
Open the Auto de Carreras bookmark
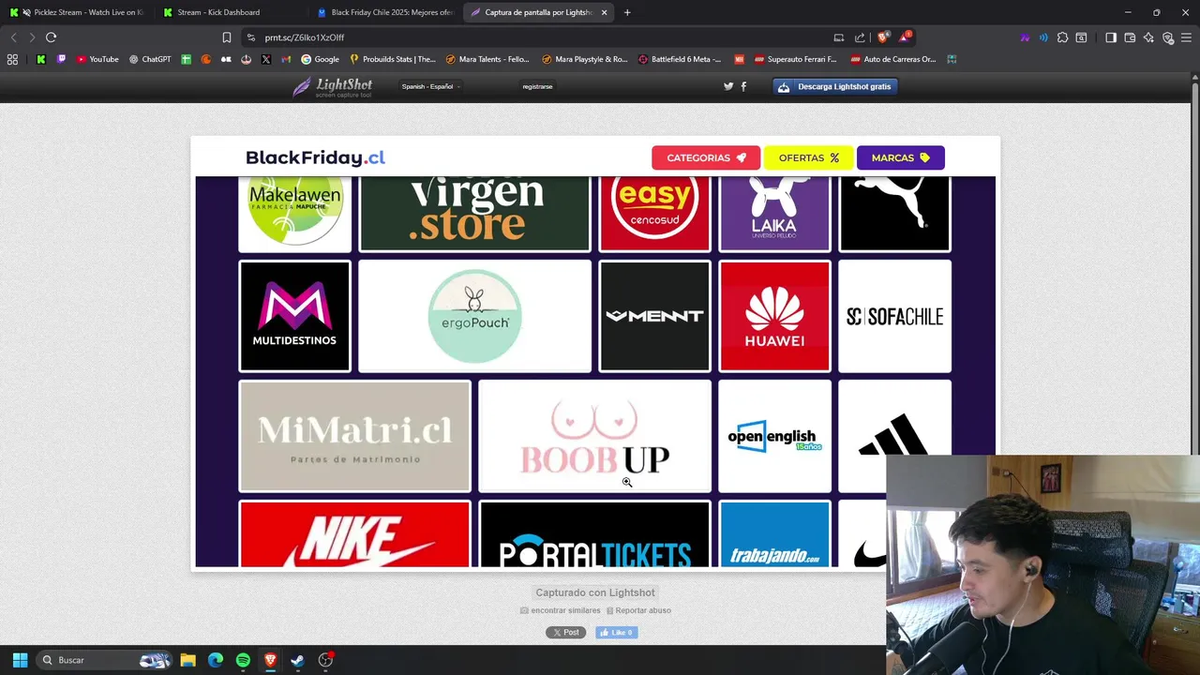click(893, 59)
